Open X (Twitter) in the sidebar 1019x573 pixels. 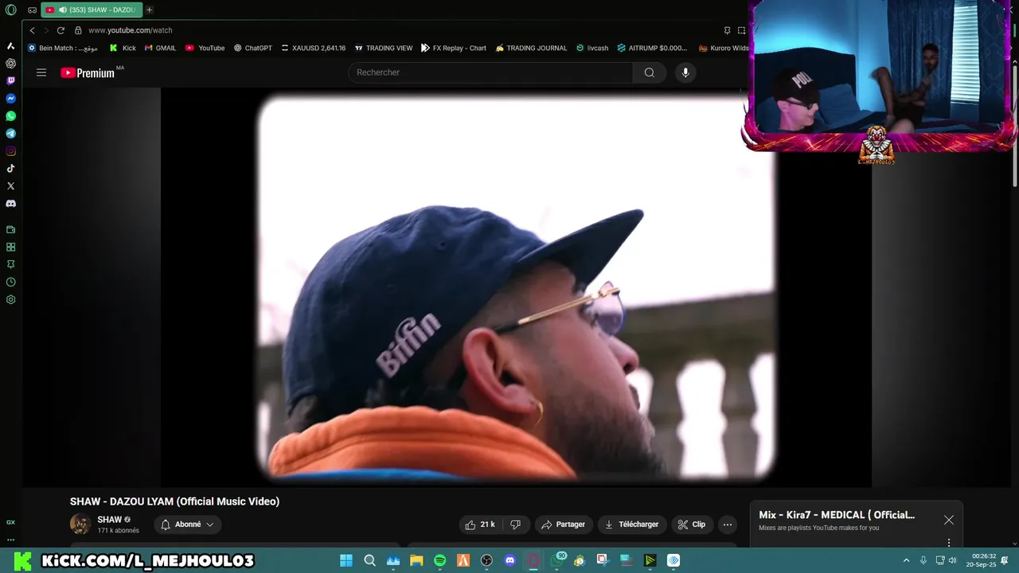pos(10,186)
